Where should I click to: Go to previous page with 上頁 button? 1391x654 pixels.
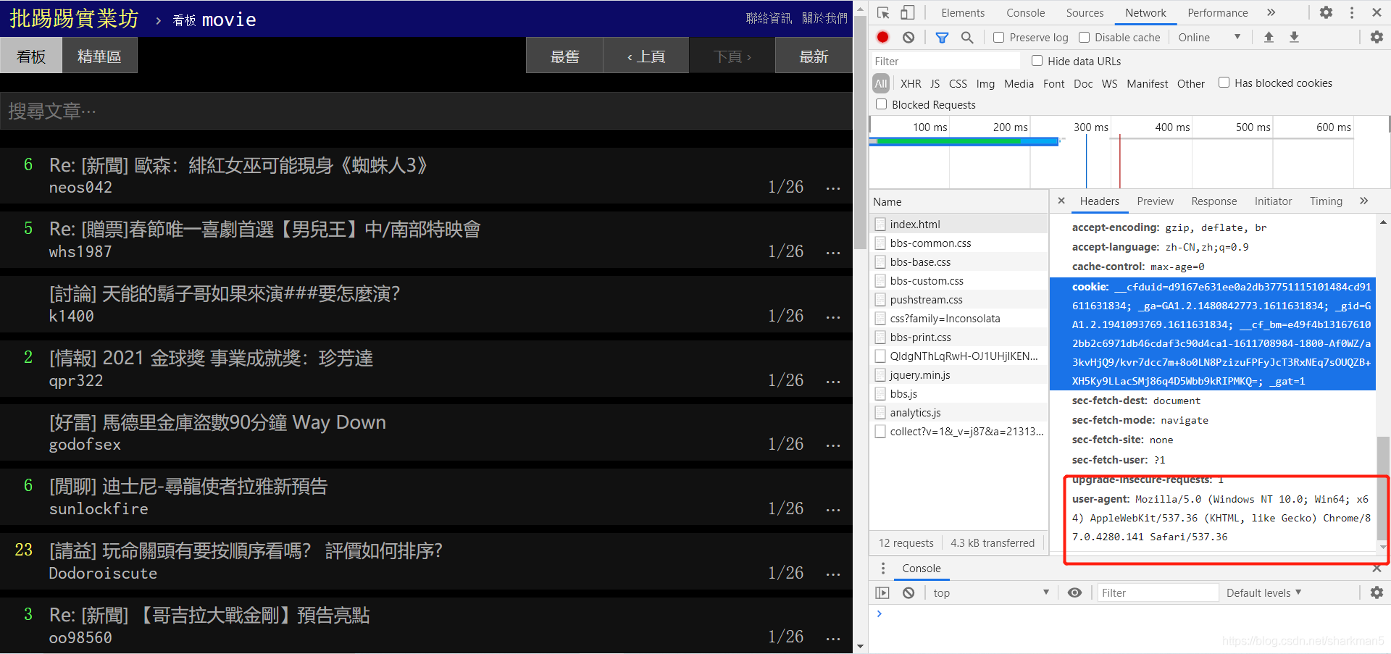click(646, 56)
